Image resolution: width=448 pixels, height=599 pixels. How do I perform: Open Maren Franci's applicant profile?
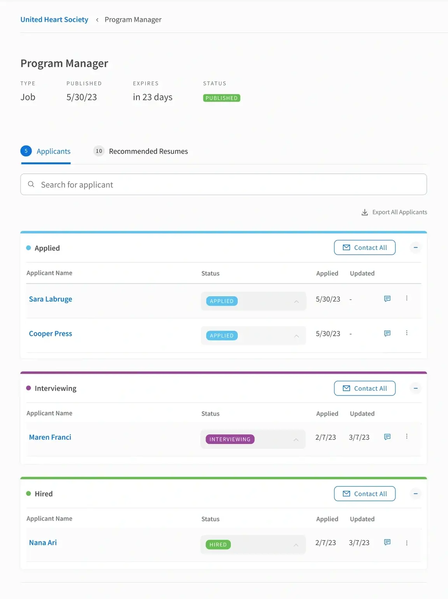click(50, 437)
